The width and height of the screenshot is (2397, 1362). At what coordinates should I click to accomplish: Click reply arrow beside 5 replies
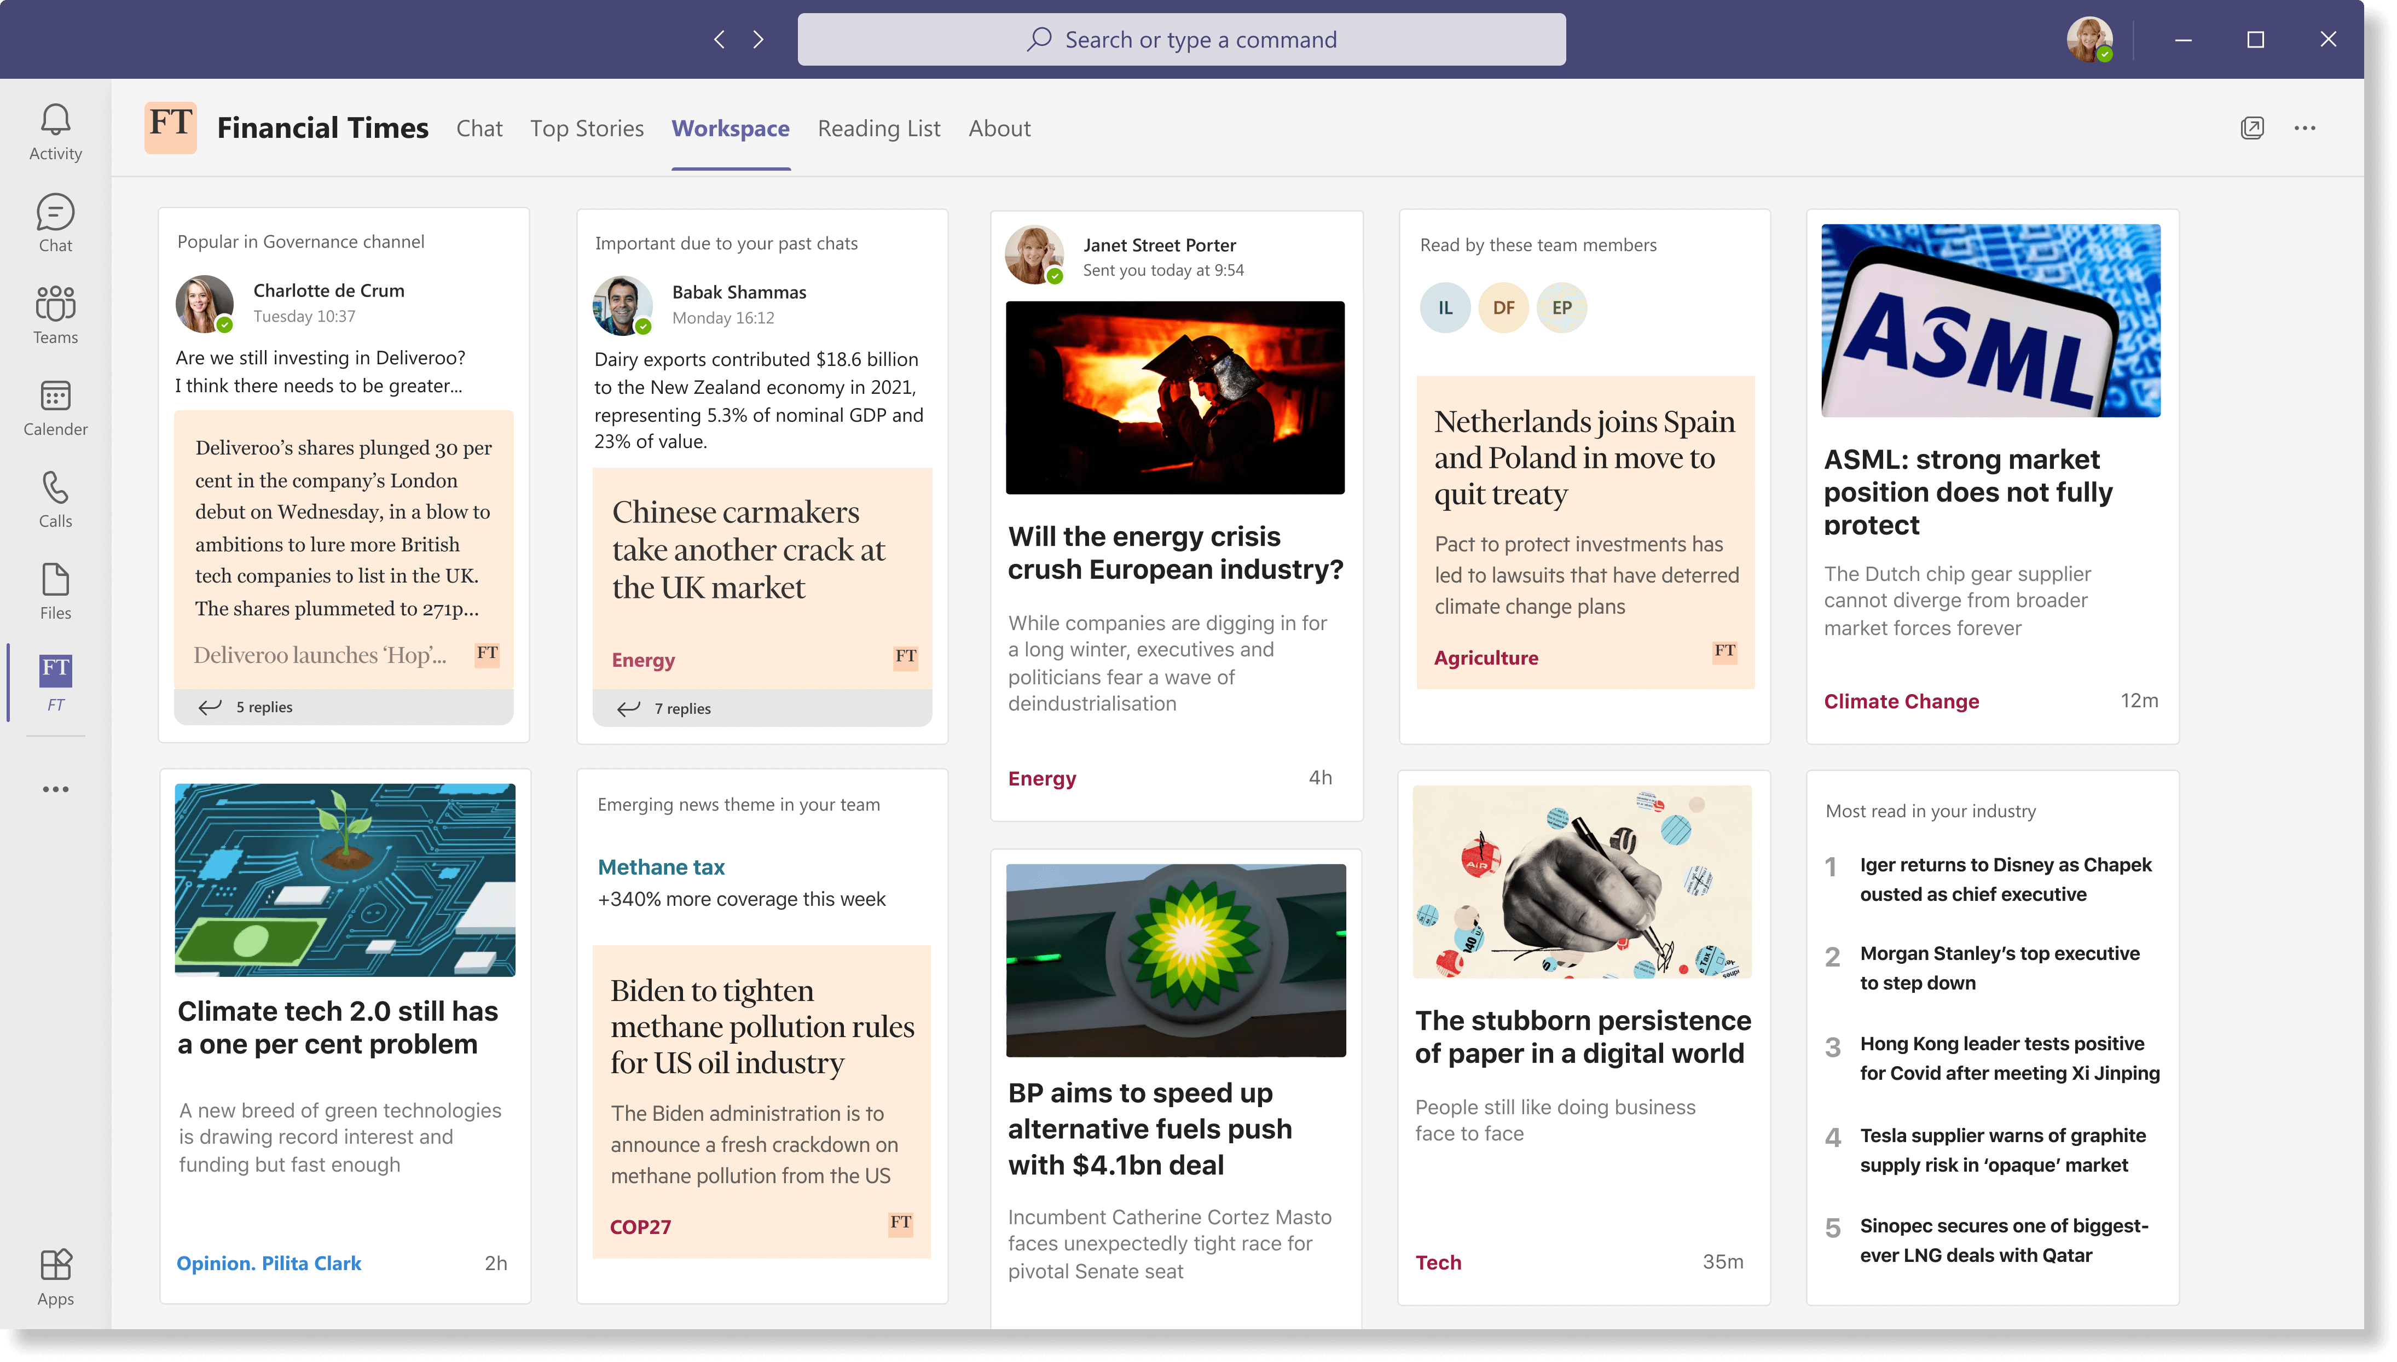click(x=210, y=706)
